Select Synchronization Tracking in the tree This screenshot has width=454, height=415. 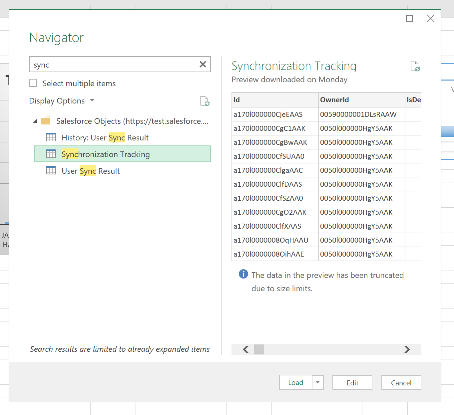(123, 154)
